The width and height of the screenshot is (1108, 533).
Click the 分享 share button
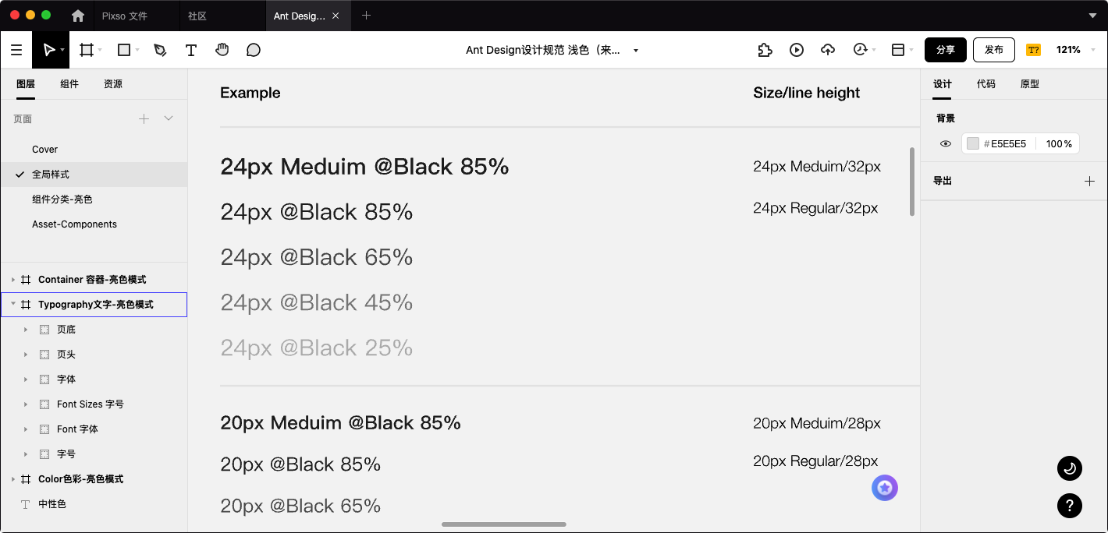coord(946,50)
